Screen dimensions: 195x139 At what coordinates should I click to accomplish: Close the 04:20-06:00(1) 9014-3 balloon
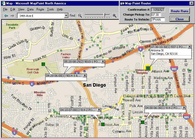pyautogui.click(x=85, y=75)
